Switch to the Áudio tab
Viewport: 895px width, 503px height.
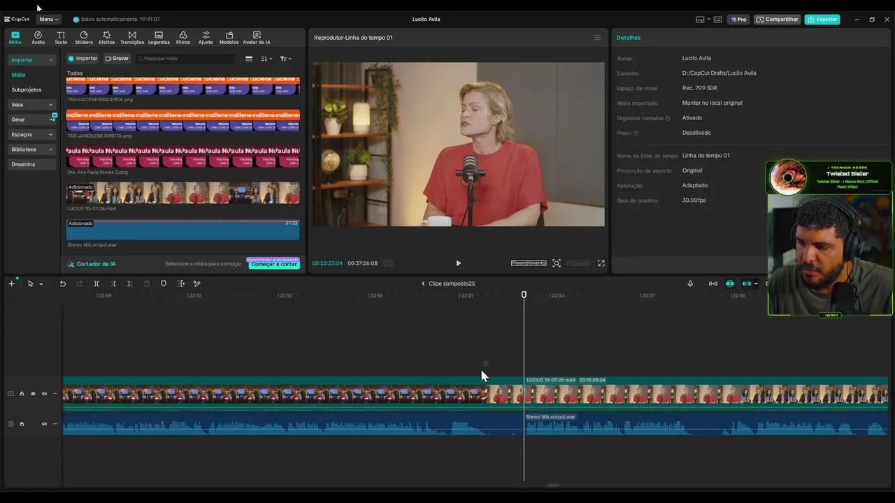coord(38,38)
